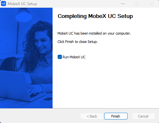This screenshot has height=123, width=159.
Task: Click Finish to close Setup
Action: (116, 116)
